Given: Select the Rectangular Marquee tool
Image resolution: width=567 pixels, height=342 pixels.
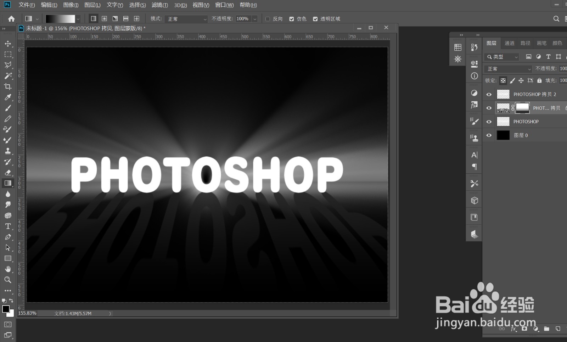Looking at the screenshot, I should pos(8,54).
